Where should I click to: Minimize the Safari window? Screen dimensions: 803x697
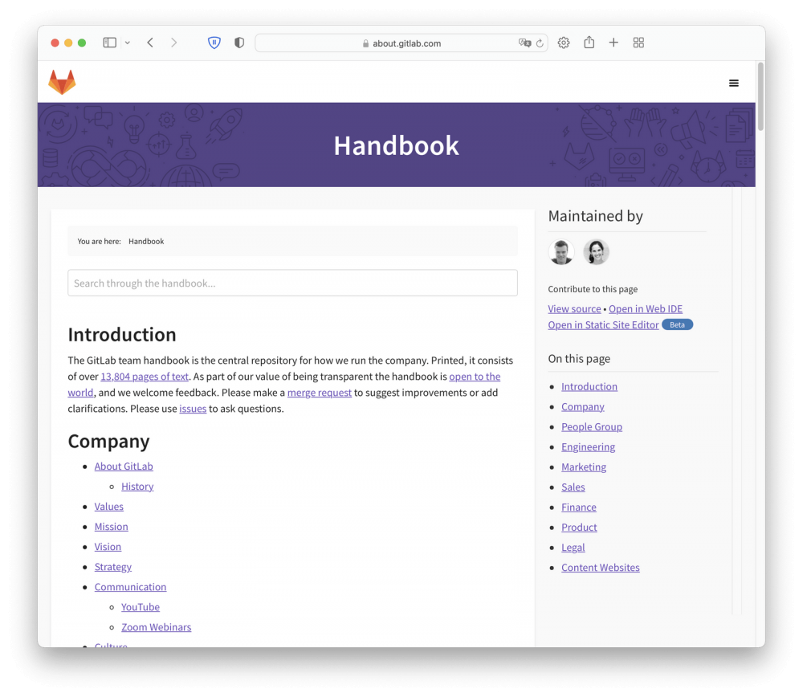(x=68, y=43)
